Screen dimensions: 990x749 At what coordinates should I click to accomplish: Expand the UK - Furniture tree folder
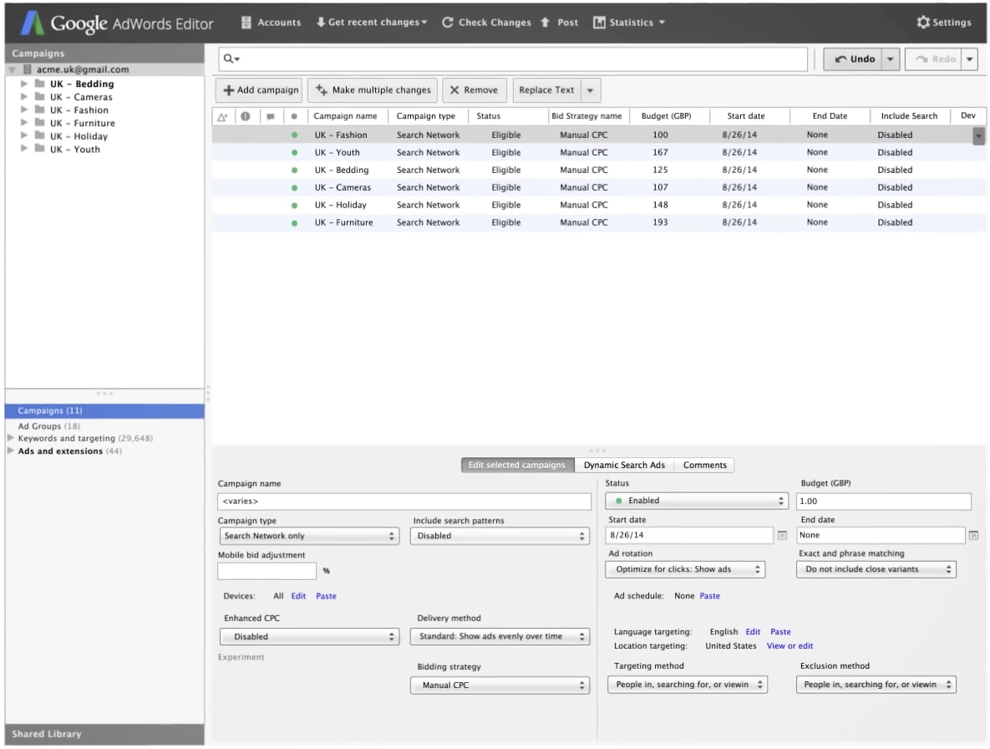[24, 123]
